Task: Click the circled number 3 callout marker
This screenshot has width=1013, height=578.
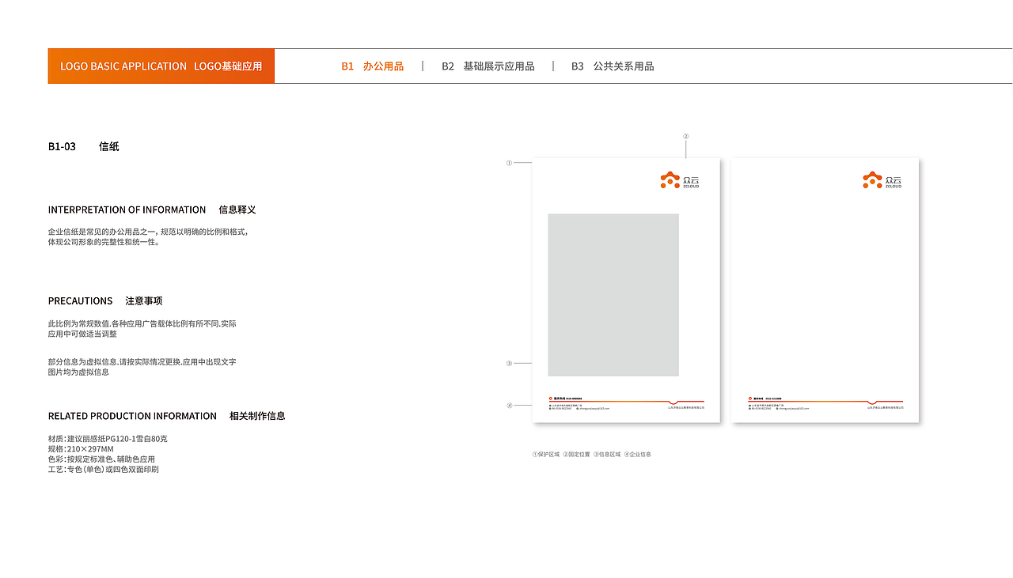Action: [x=510, y=364]
